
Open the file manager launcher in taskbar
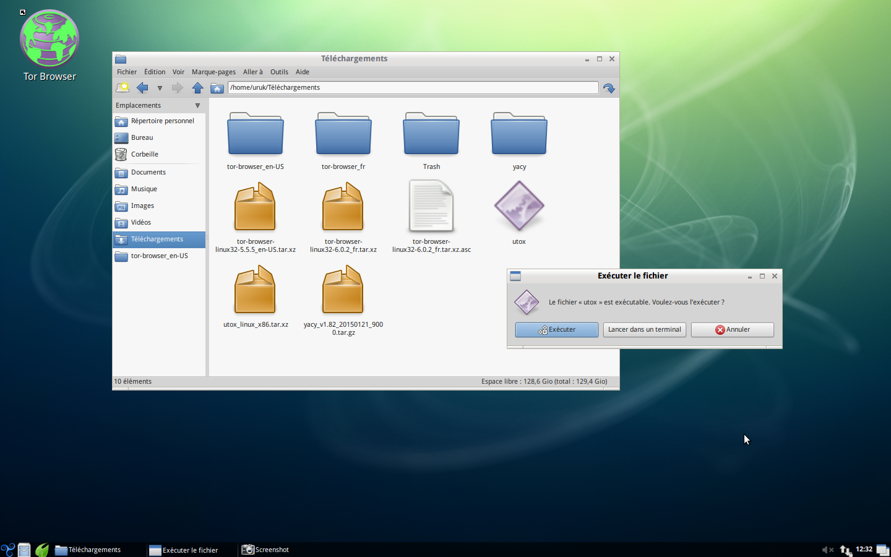coord(24,550)
